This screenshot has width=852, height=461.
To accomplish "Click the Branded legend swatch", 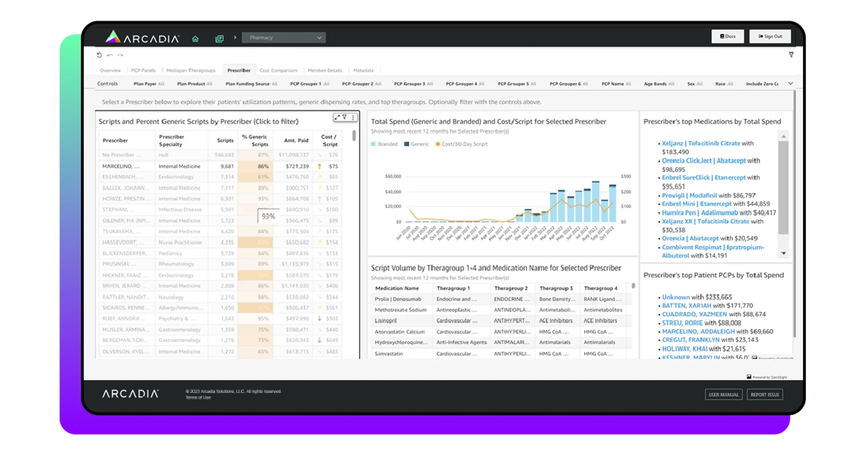I will (x=373, y=144).
